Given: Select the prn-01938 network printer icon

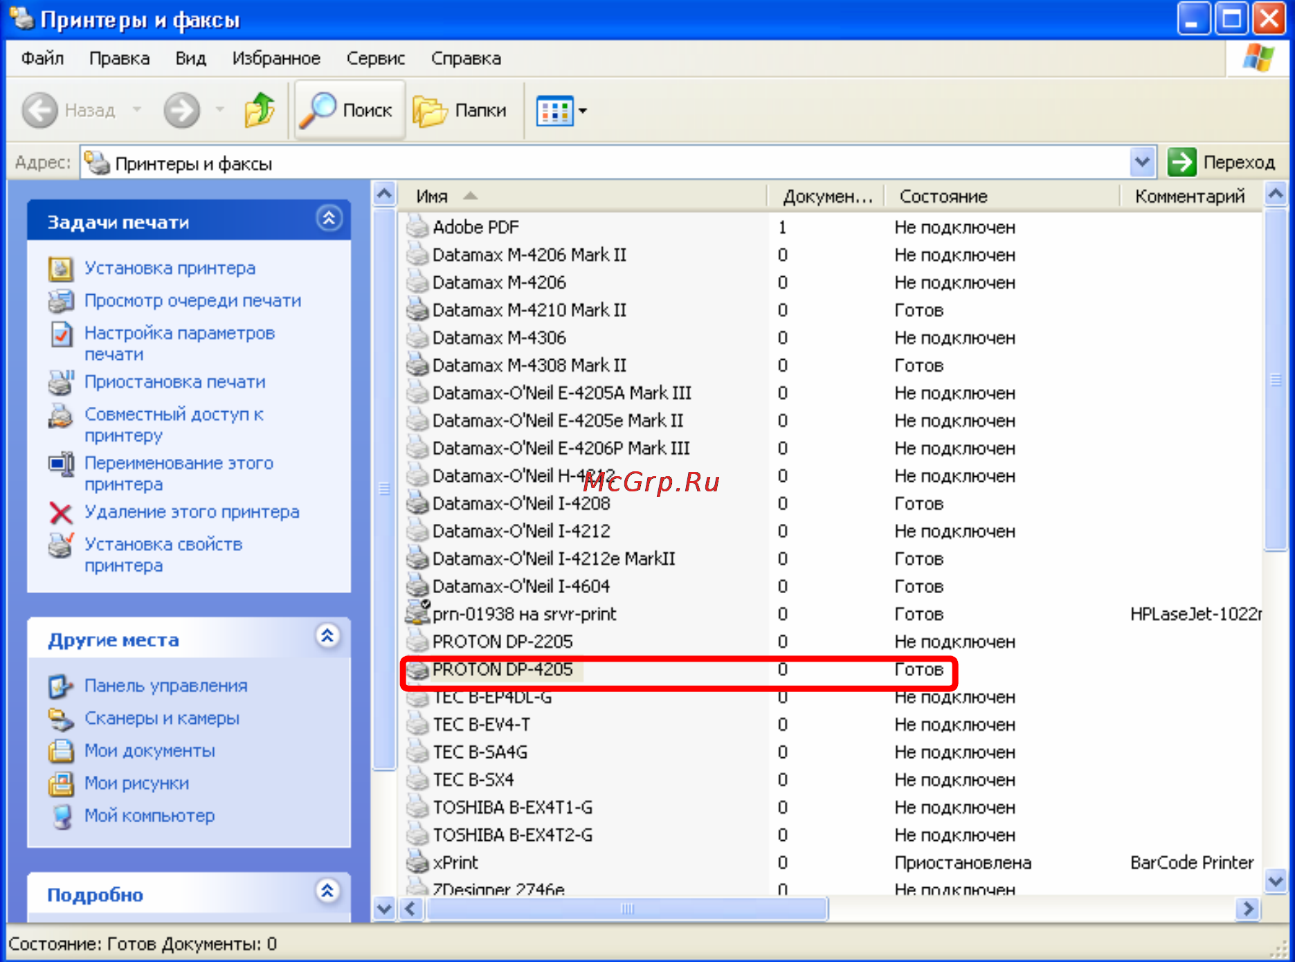Looking at the screenshot, I should pyautogui.click(x=417, y=612).
